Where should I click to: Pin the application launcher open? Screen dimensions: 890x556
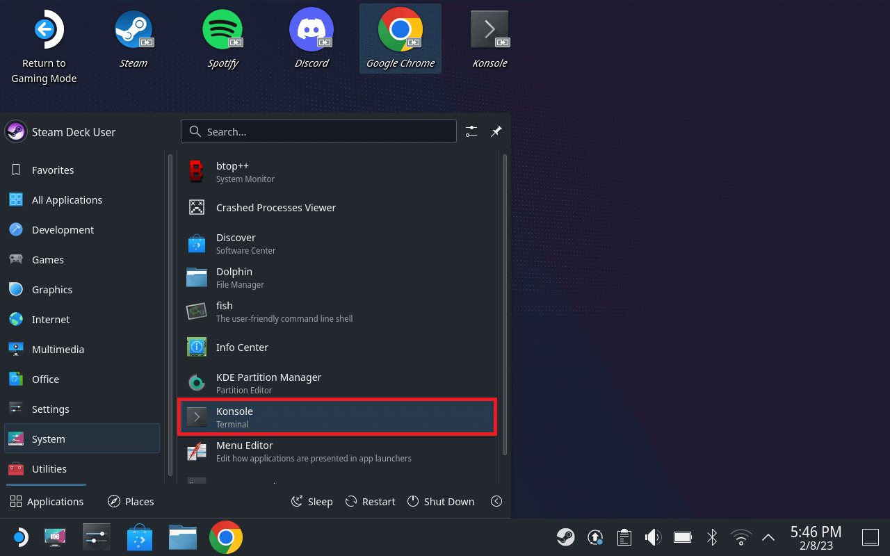496,131
